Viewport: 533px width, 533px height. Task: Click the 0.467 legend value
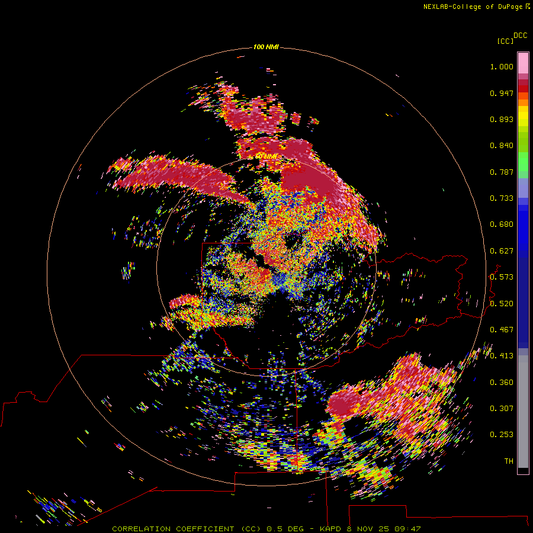pos(502,330)
